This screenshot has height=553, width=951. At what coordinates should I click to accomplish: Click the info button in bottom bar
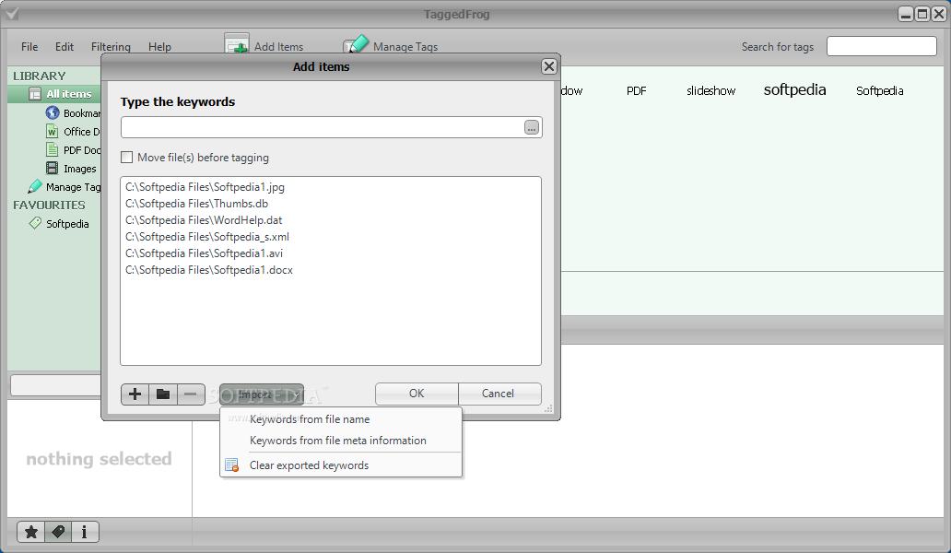pyautogui.click(x=84, y=532)
